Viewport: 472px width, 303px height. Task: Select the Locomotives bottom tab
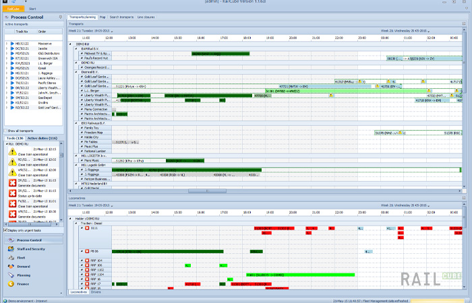(x=79, y=292)
